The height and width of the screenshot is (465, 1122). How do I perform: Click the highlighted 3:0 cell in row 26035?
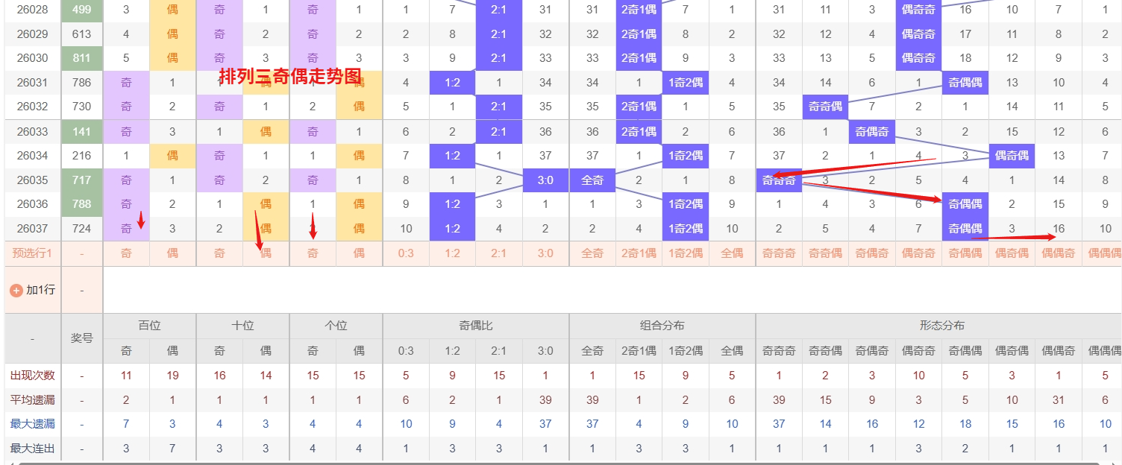pyautogui.click(x=545, y=180)
